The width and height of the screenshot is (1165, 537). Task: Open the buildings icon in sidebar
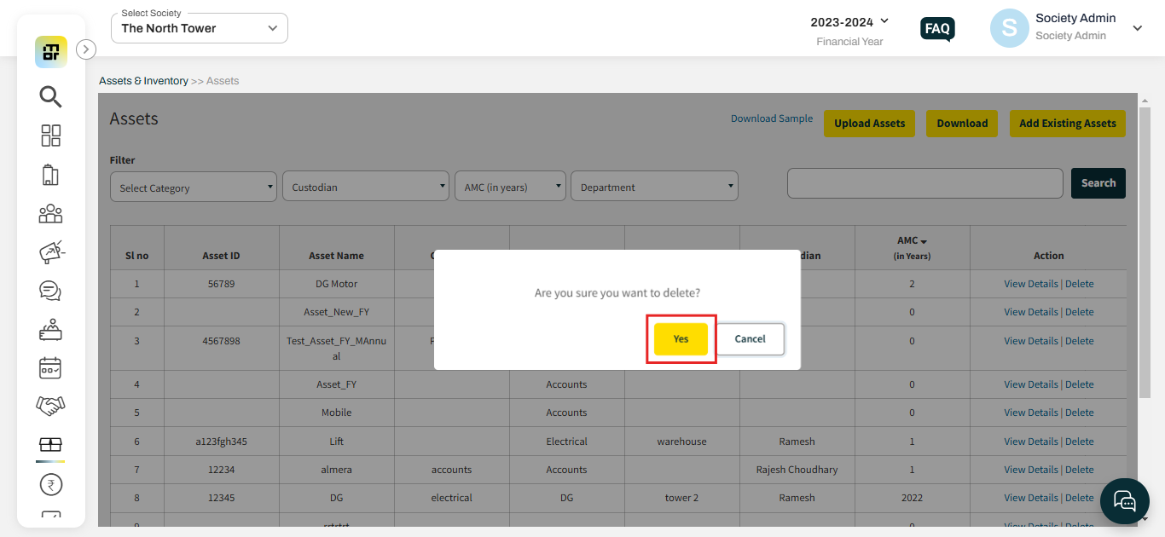coord(50,175)
